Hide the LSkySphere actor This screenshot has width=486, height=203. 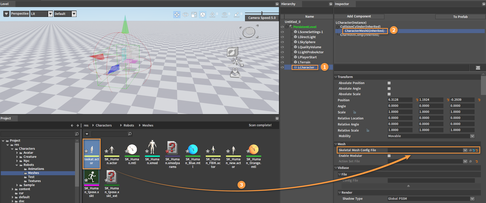[x=282, y=42]
